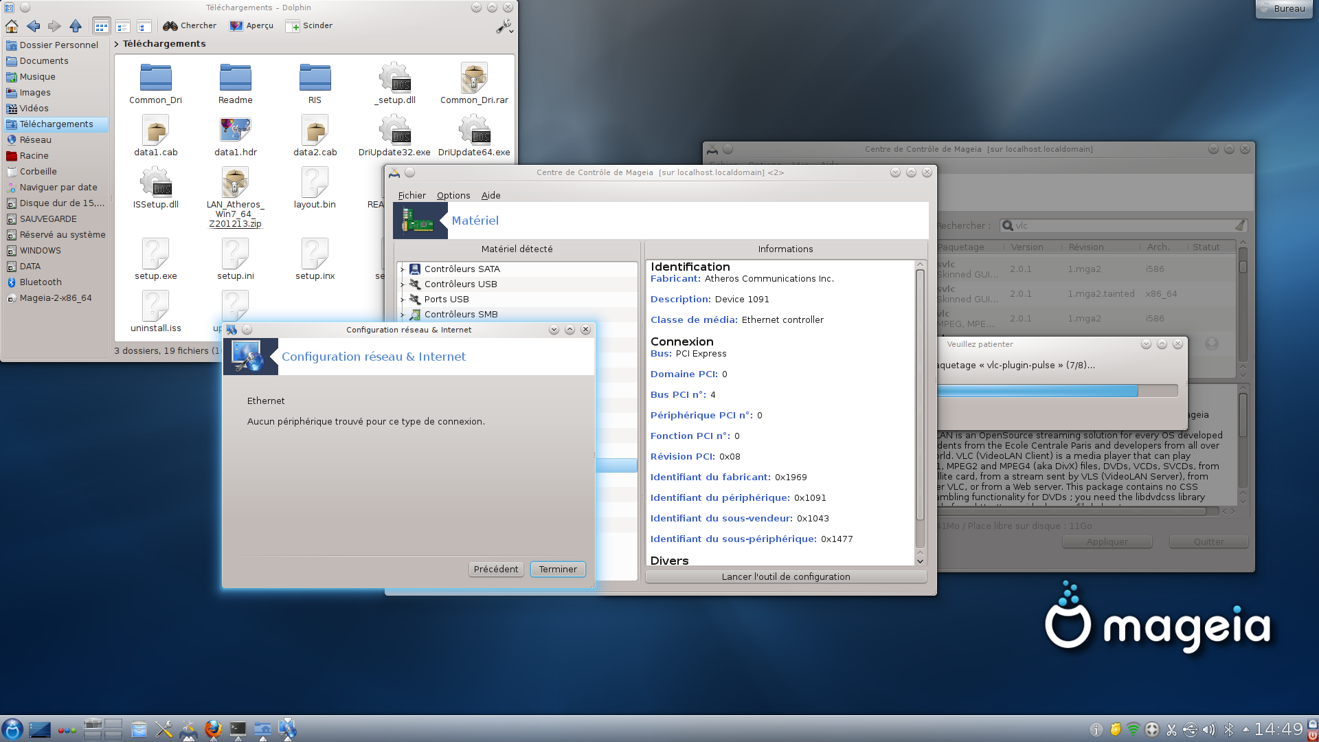
Task: Select setup.ini file
Action: tap(236, 259)
